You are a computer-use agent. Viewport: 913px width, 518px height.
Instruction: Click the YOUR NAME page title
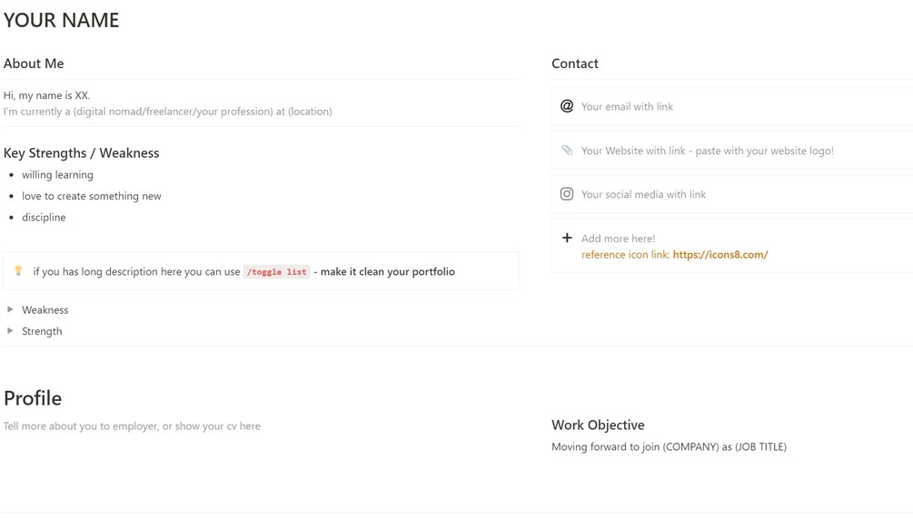[62, 20]
